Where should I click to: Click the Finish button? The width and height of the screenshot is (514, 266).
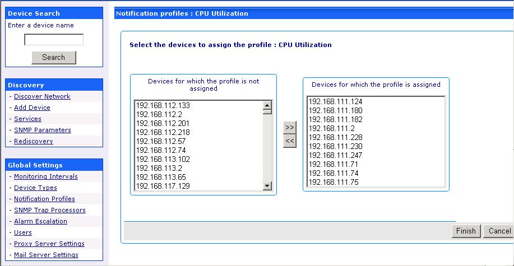coord(465,231)
